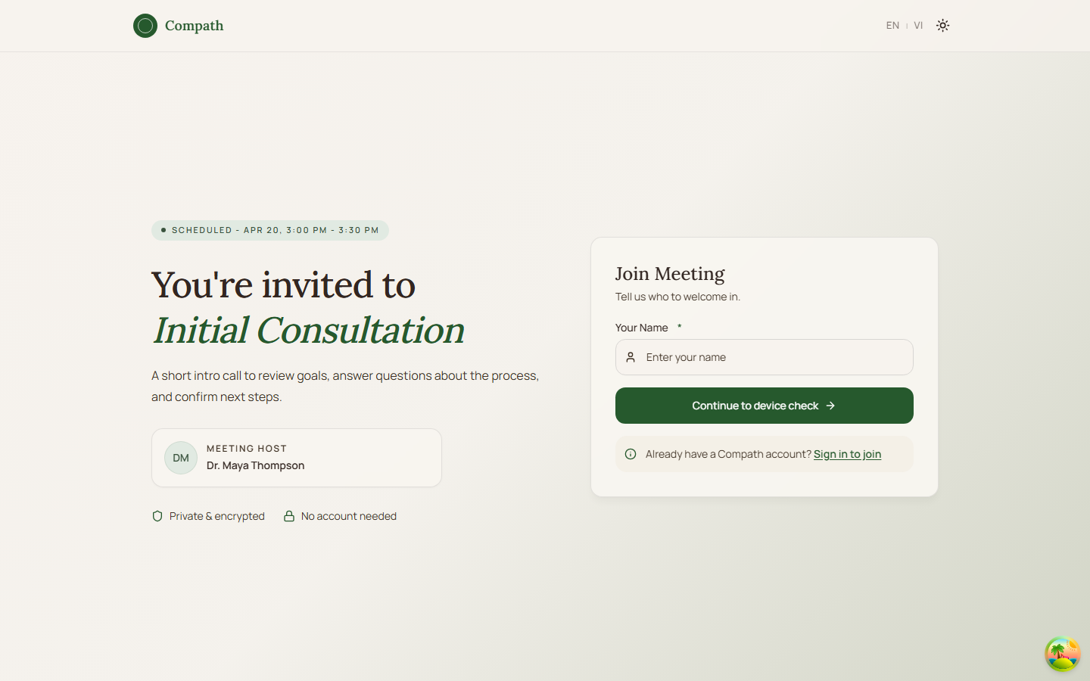
Task: Click the DM host avatar
Action: click(x=181, y=458)
